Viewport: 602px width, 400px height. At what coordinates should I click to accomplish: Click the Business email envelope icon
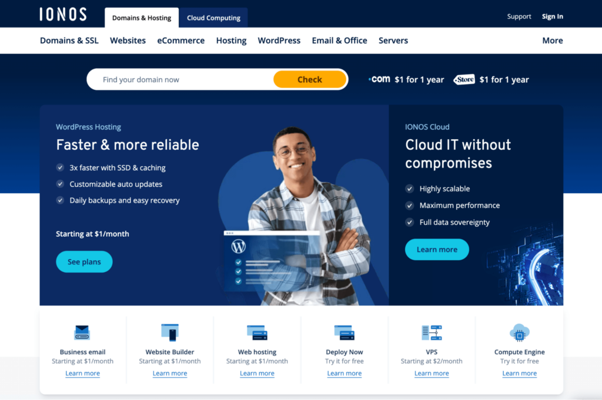tap(82, 332)
